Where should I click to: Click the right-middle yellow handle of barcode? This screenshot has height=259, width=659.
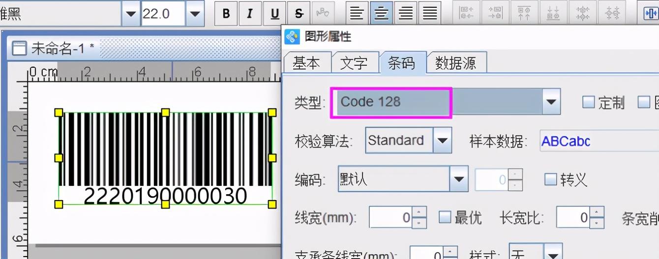point(272,158)
